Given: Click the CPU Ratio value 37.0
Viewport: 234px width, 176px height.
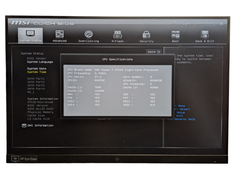Looking at the screenshot, I should [x=98, y=77].
